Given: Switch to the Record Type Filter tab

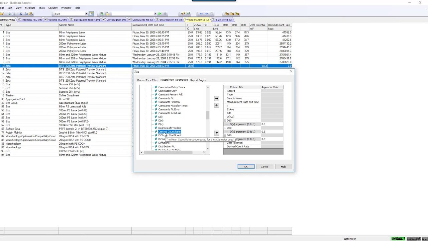Looking at the screenshot, I should coord(147,80).
